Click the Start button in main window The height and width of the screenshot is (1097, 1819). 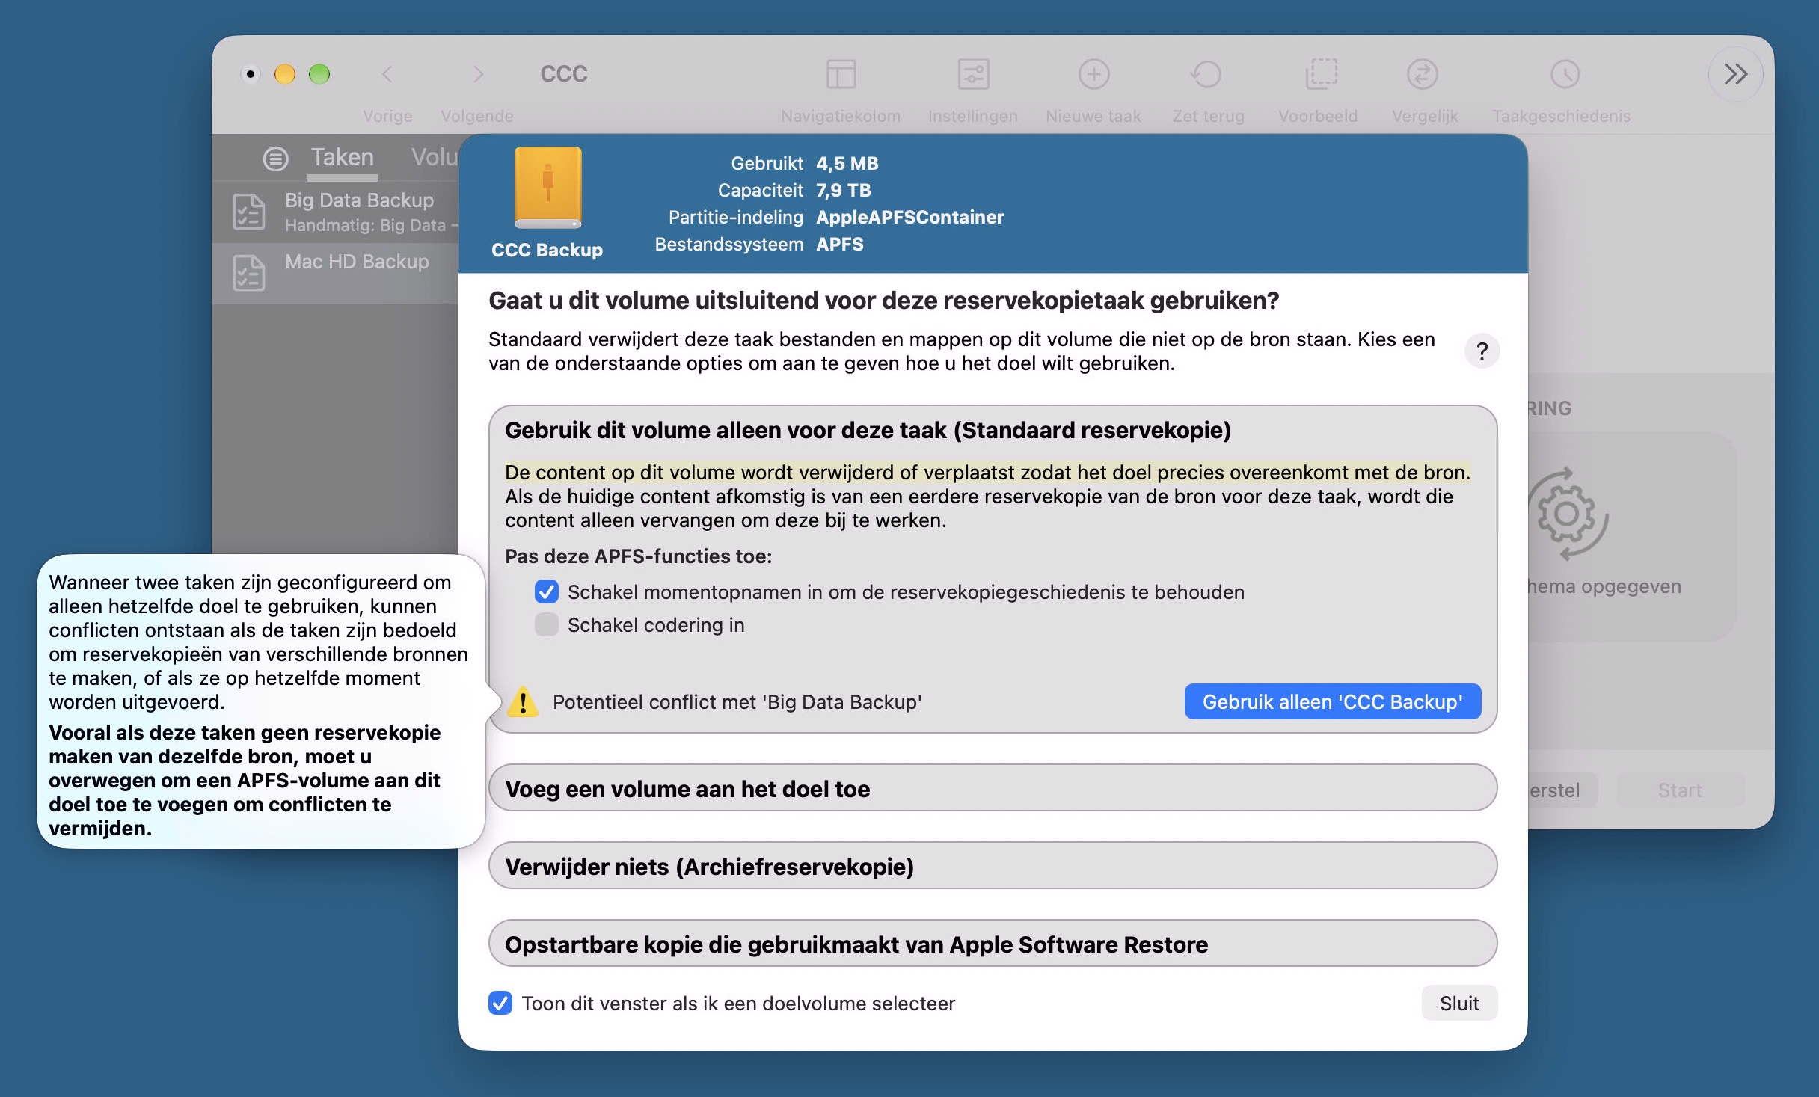click(1679, 790)
